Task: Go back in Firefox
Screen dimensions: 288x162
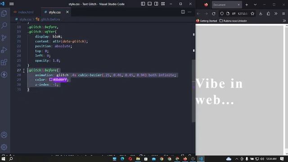Action: (x=198, y=13)
